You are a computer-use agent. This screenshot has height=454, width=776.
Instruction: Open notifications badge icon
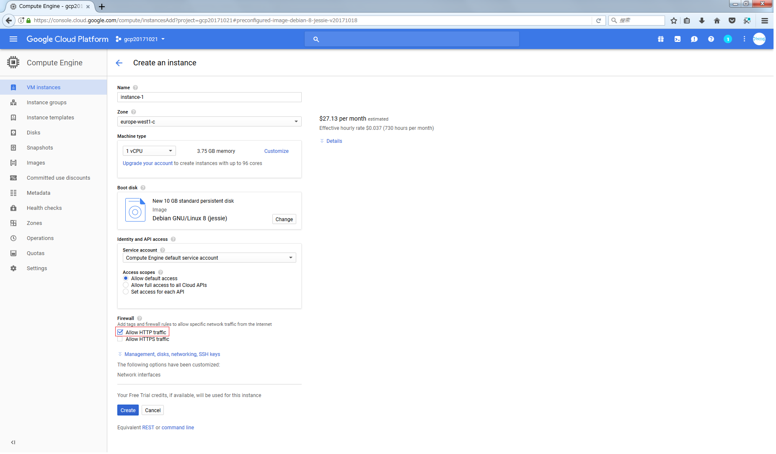[x=728, y=39]
